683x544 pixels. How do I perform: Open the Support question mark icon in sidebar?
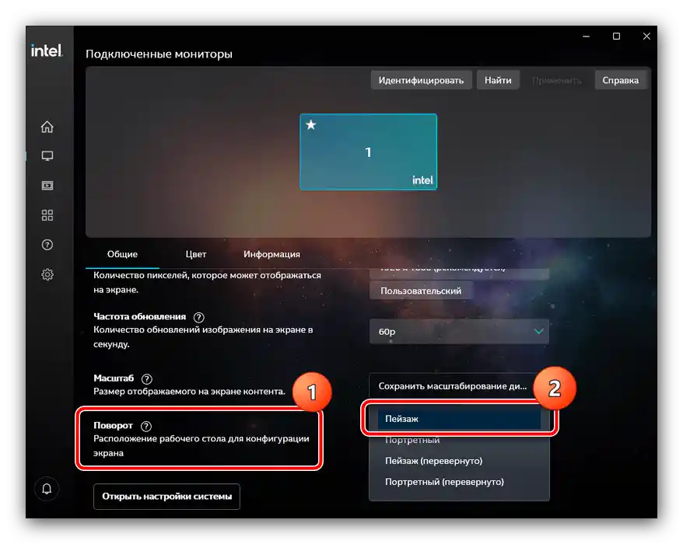(x=47, y=245)
